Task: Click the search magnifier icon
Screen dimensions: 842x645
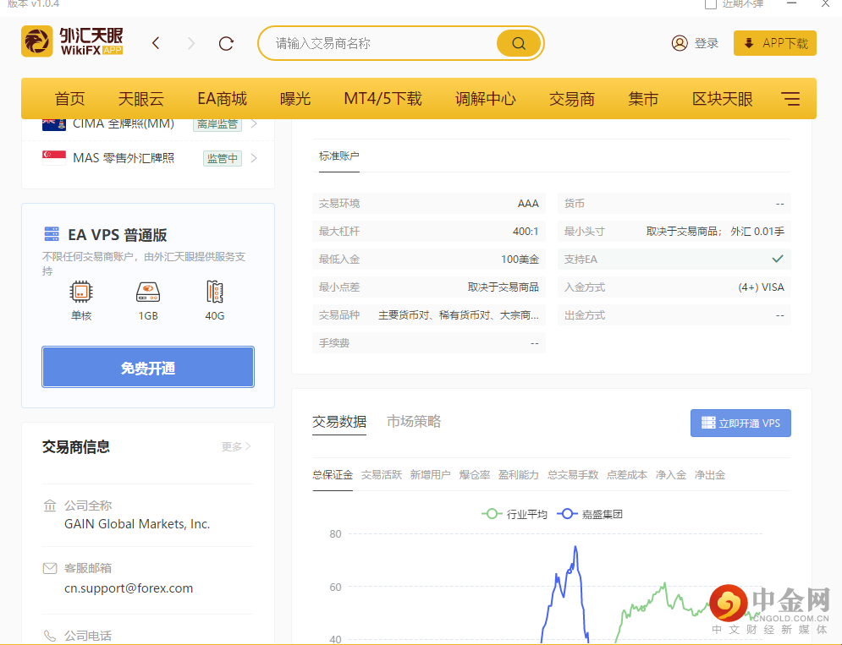Action: tap(517, 42)
